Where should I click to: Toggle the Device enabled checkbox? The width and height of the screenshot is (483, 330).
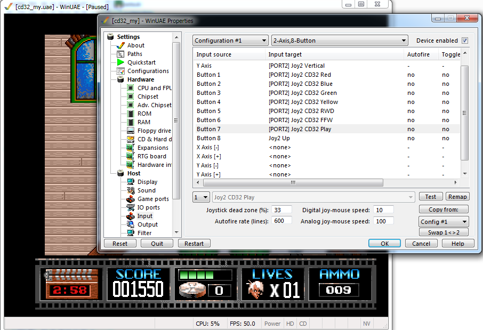[x=465, y=41]
